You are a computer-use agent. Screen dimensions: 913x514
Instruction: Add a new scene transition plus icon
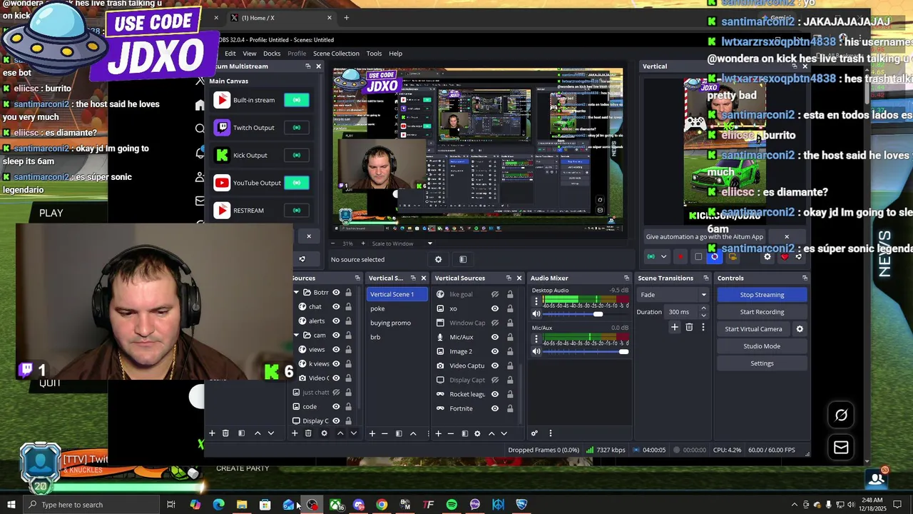(674, 328)
